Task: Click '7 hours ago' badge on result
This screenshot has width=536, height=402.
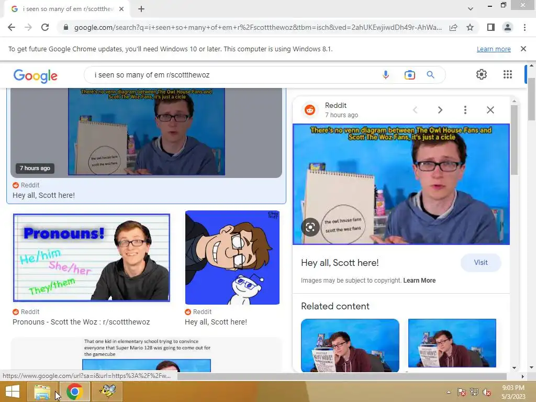Action: coord(35,168)
